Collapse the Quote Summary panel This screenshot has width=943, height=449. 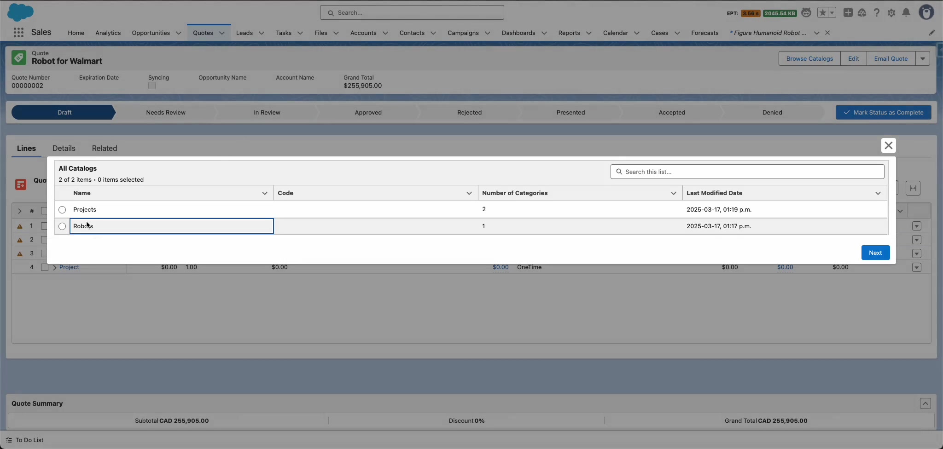click(x=925, y=403)
